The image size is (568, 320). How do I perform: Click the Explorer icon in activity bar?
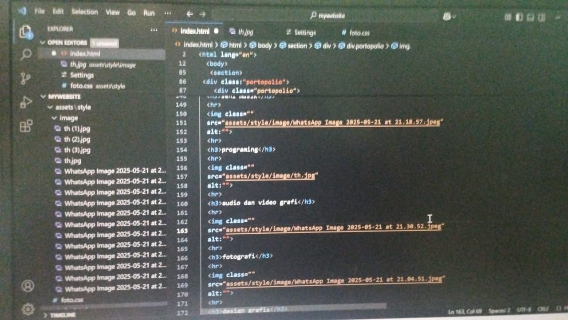pyautogui.click(x=25, y=32)
